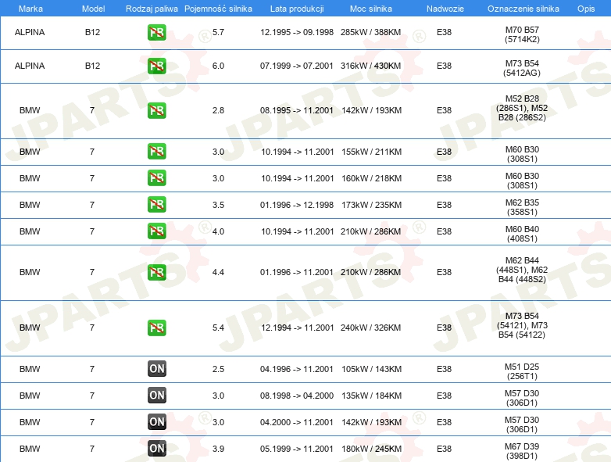This screenshot has width=611, height=462.
Task: Click power value 105kW / 143KM
Action: click(371, 369)
